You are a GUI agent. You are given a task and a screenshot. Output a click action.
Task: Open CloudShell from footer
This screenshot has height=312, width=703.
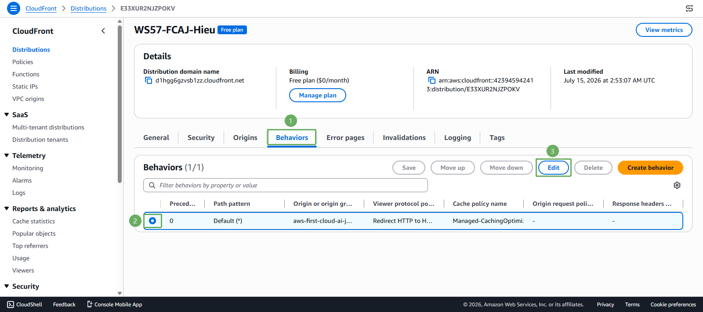[25, 305]
